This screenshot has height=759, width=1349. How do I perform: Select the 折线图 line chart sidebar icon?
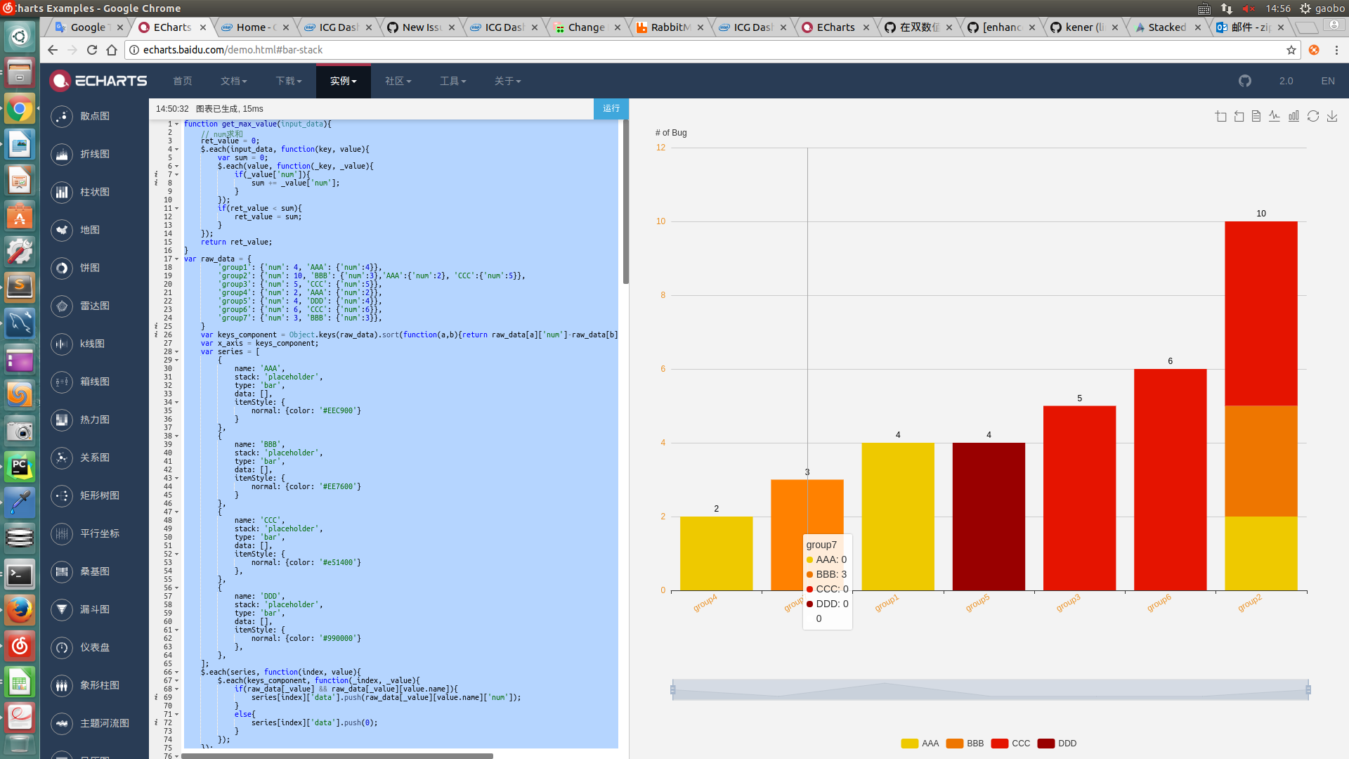point(62,154)
